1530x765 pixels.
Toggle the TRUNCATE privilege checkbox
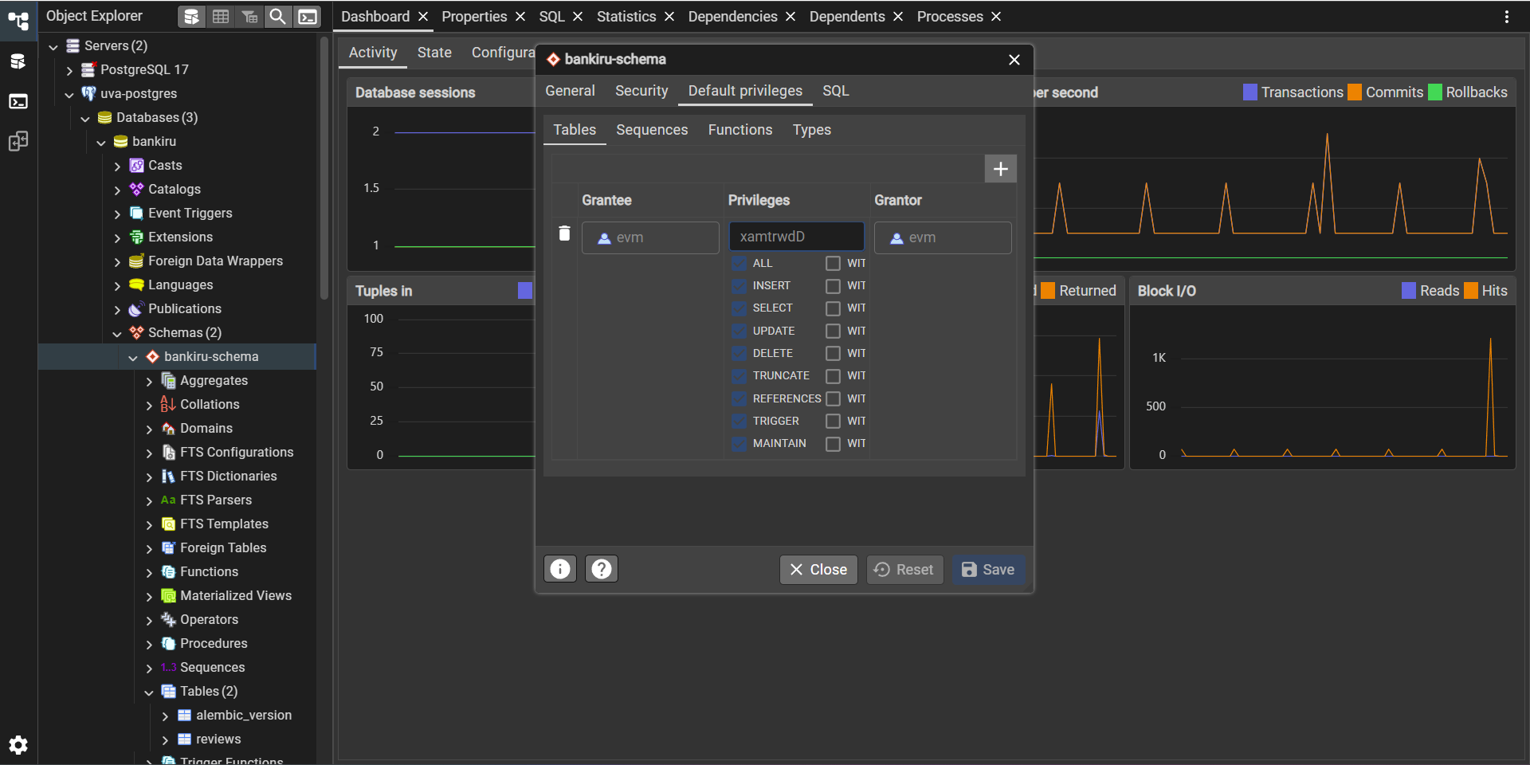pos(739,376)
